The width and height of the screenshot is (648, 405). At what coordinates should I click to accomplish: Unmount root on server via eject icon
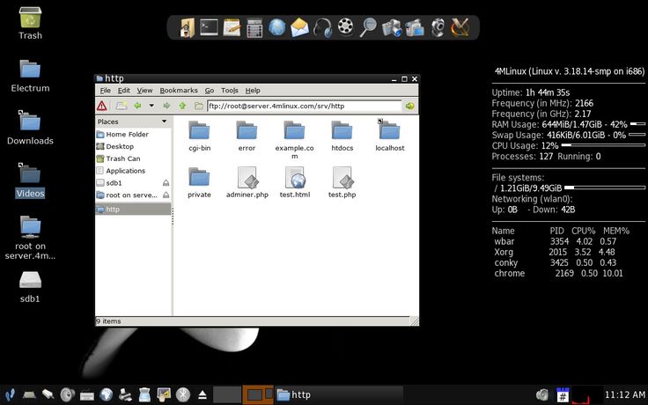[166, 195]
